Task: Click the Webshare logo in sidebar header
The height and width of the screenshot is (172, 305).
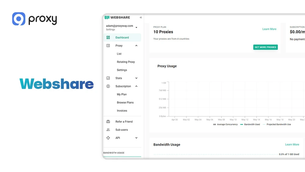Action: click(117, 18)
